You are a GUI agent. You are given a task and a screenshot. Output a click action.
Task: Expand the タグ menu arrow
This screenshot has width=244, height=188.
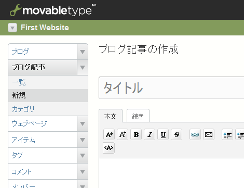point(83,155)
